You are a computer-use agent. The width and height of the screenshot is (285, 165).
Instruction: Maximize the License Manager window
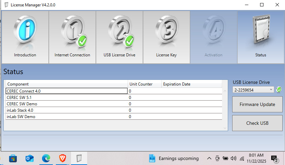click(x=262, y=5)
